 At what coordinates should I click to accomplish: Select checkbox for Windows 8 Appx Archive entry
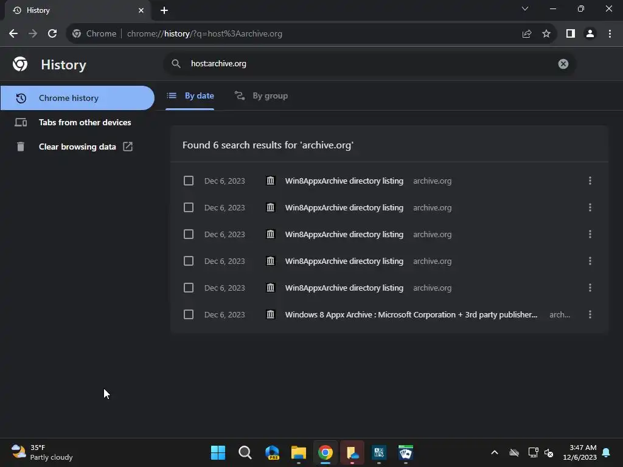[x=189, y=314]
